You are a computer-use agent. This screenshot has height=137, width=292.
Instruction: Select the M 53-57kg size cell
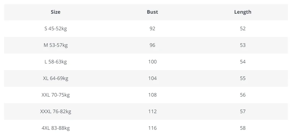(x=55, y=45)
